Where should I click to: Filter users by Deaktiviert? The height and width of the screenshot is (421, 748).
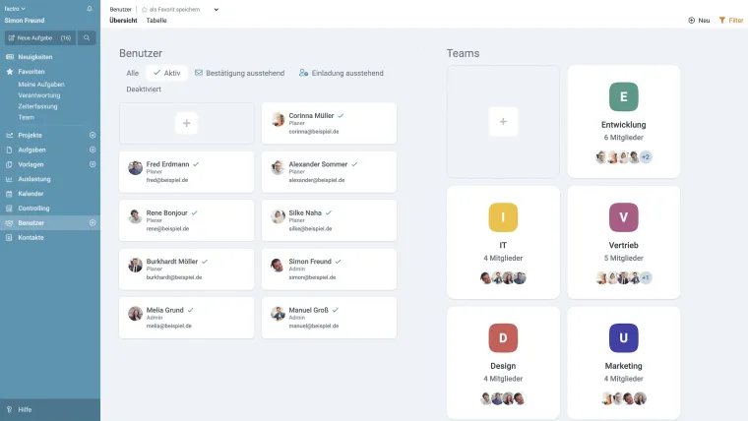144,90
